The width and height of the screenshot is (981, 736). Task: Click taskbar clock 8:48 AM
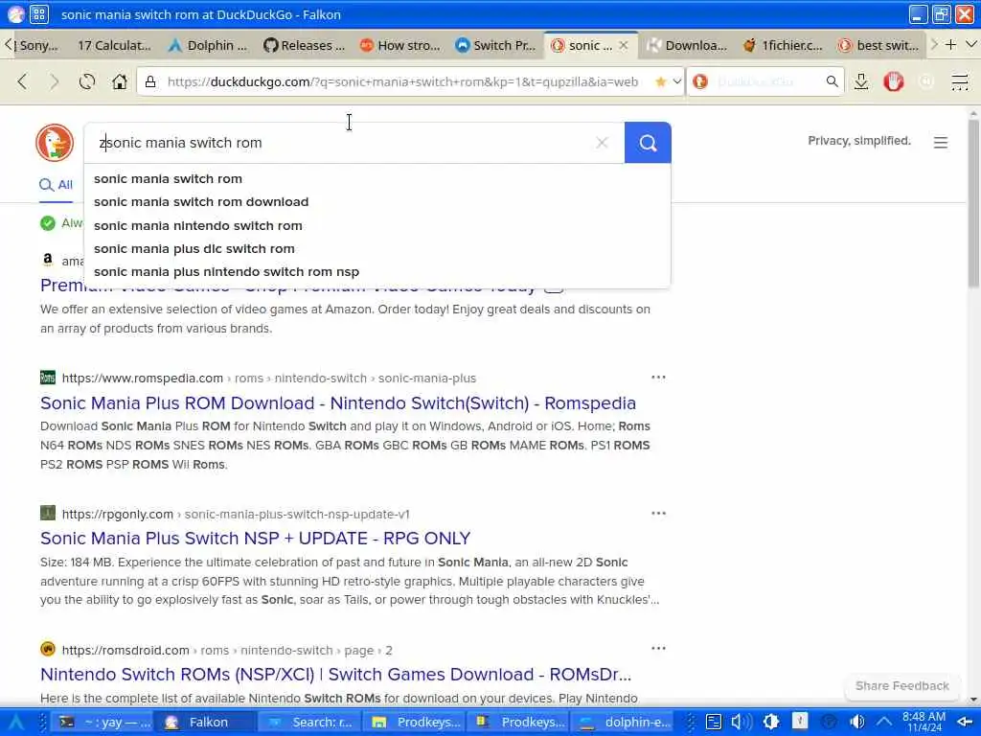click(924, 722)
